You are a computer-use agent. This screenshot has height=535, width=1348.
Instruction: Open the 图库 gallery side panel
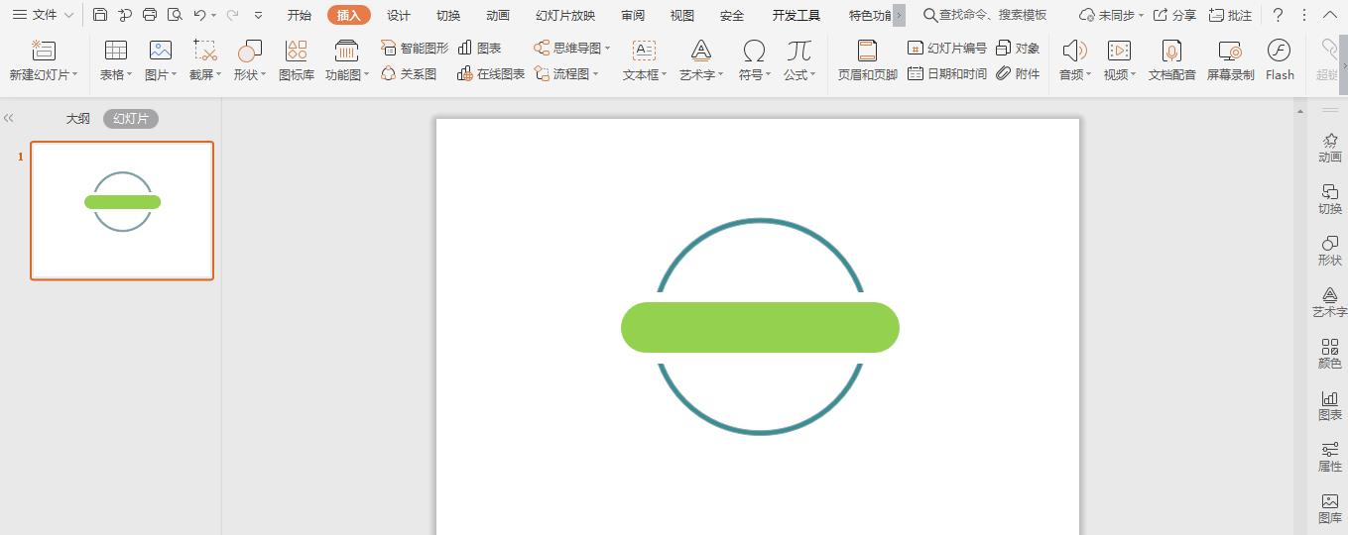tap(1330, 508)
